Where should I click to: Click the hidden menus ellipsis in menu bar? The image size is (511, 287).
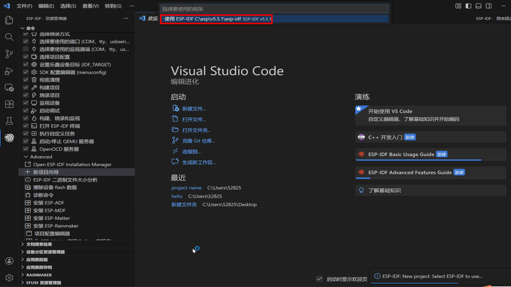(x=132, y=6)
